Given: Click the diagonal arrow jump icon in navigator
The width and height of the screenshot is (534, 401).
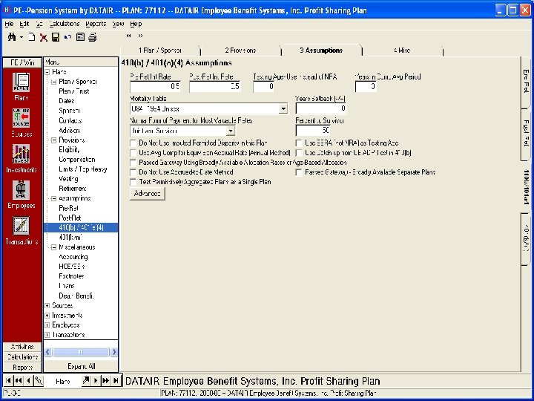Looking at the screenshot, I should (86, 380).
